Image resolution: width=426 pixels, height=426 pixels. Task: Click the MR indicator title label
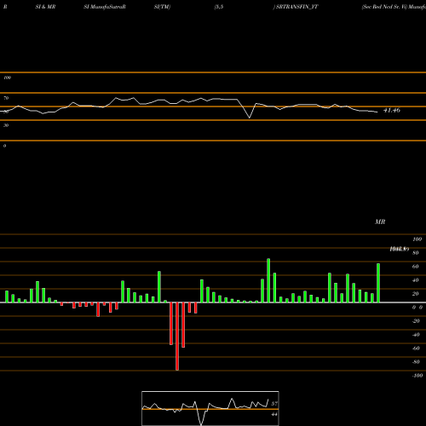[380, 222]
